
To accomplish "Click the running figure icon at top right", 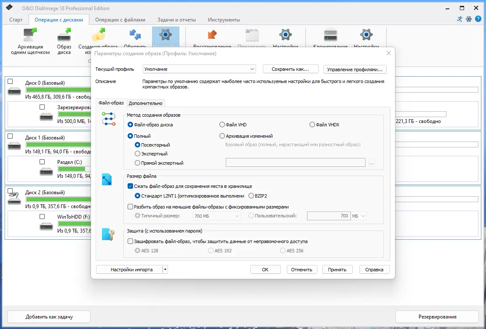I will (x=459, y=19).
